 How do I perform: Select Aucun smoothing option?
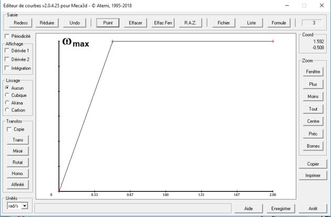tap(7, 88)
